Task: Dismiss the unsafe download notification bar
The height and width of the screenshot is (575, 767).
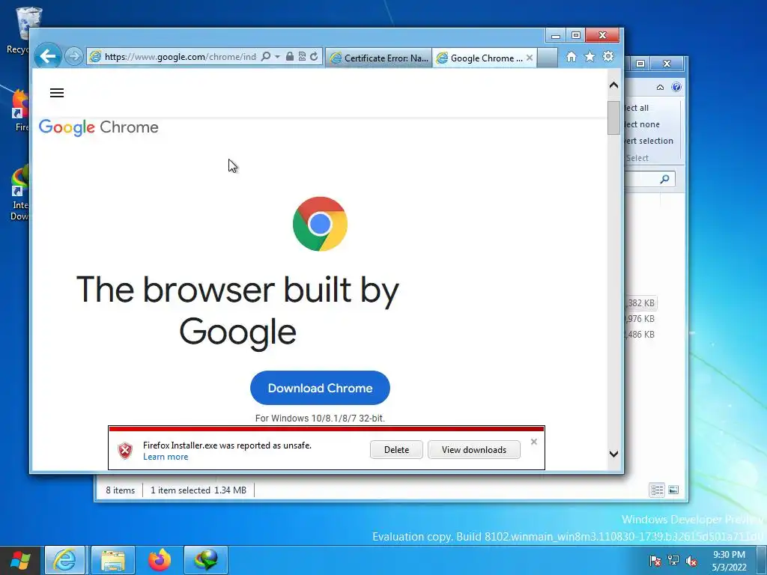Action: 533,442
